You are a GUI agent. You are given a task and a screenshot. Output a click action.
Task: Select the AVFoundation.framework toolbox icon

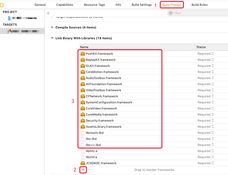pos(83,84)
